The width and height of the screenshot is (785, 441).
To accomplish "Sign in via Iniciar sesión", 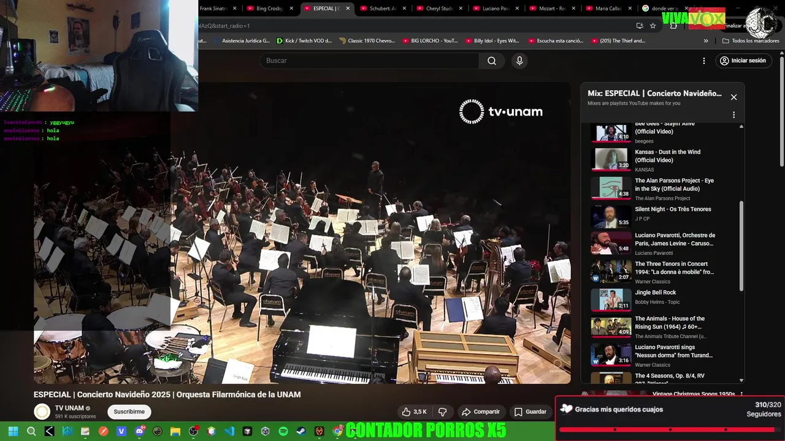I will (743, 61).
